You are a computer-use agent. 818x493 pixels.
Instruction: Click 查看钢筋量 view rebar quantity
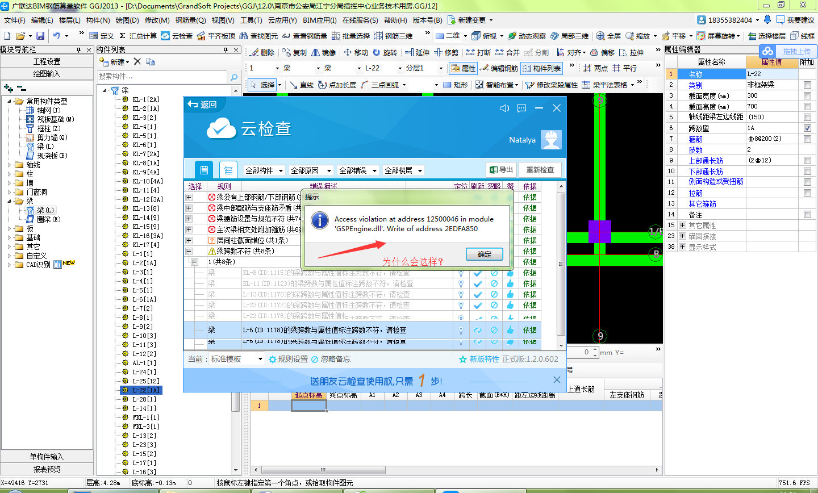point(304,36)
